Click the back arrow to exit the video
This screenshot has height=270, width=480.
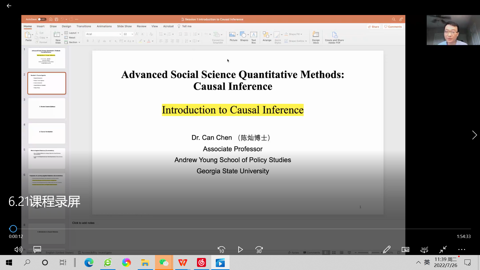click(9, 6)
